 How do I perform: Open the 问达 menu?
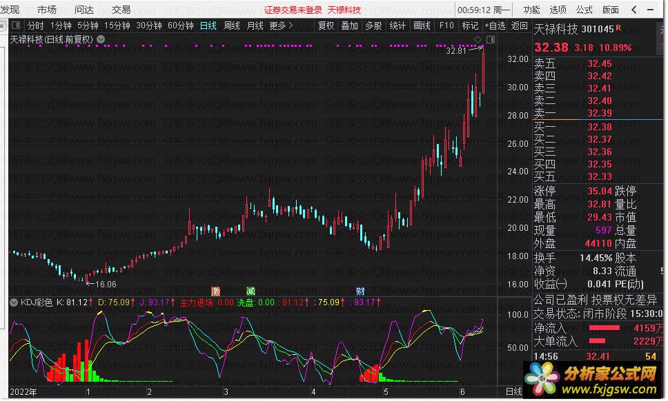point(84,10)
